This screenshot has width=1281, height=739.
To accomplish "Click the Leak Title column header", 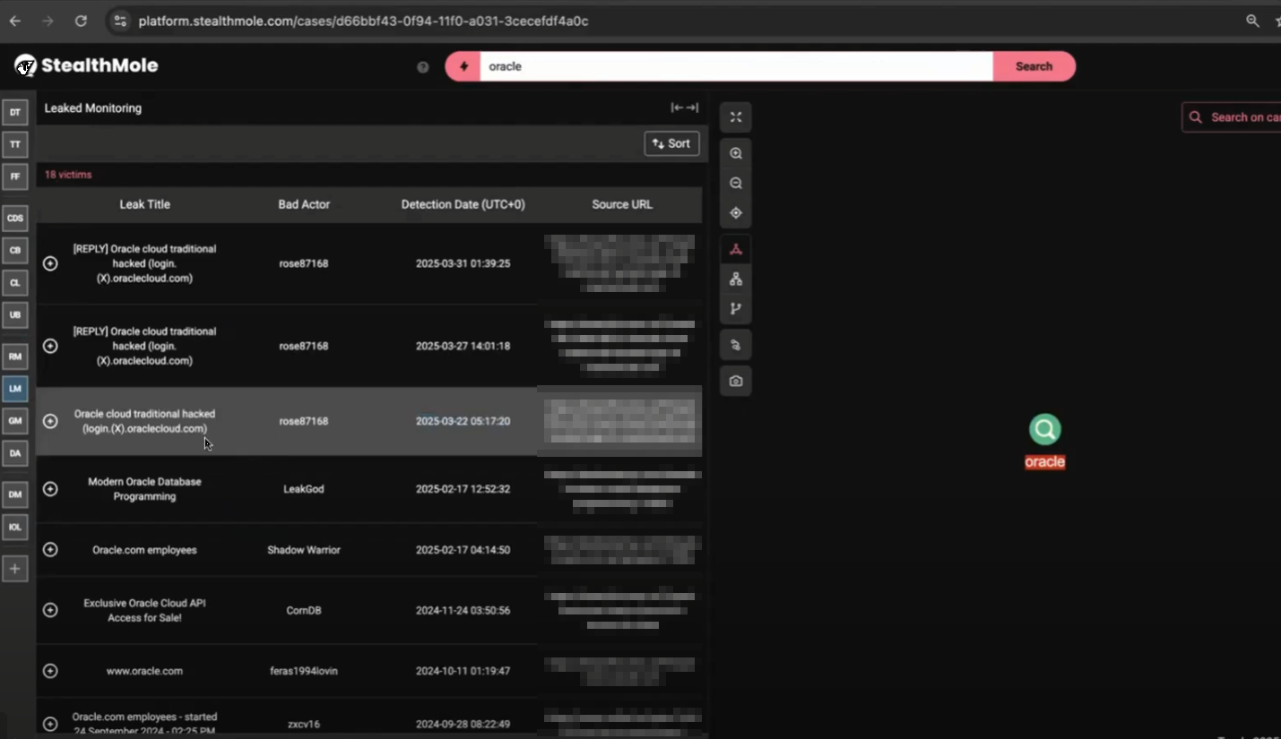I will pos(144,204).
